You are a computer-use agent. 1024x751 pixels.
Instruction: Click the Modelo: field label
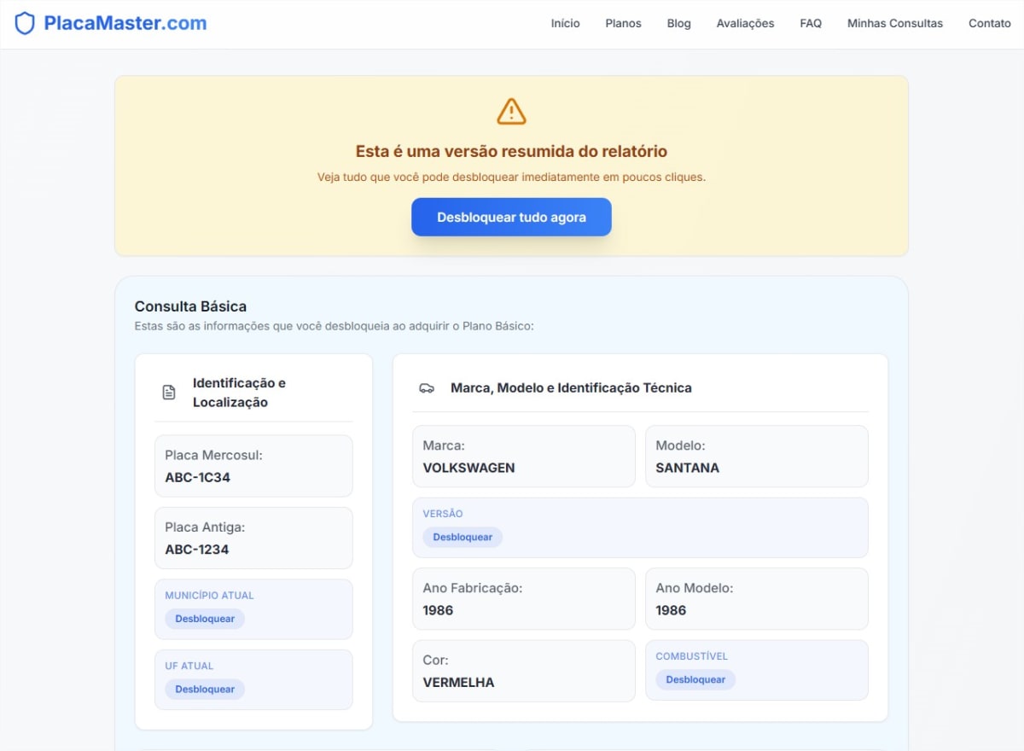click(x=680, y=445)
